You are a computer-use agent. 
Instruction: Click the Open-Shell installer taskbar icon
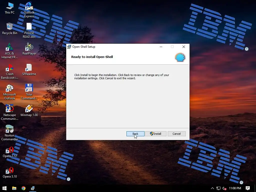click(33, 188)
